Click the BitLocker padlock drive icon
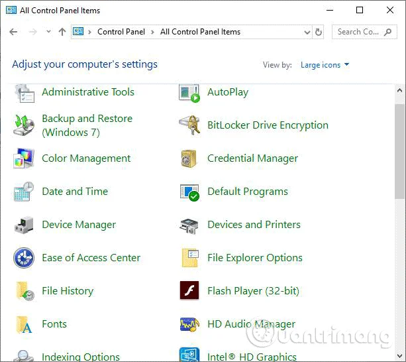406x362 pixels. [x=189, y=125]
